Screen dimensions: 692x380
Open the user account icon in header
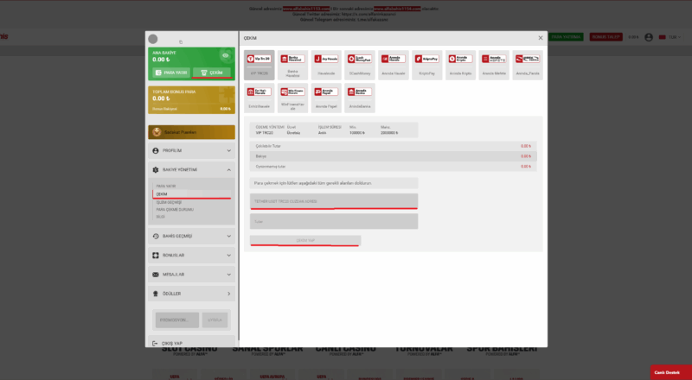(648, 37)
